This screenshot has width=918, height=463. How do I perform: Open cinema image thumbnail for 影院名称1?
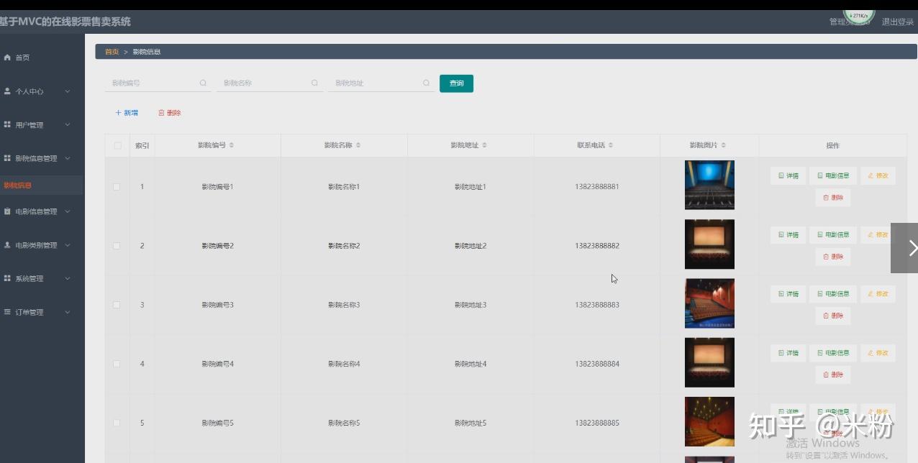[709, 185]
